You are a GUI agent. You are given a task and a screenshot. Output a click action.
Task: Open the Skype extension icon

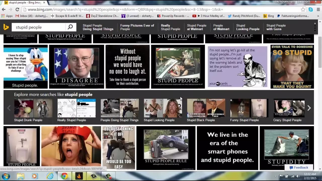pyautogui.click(x=311, y=10)
